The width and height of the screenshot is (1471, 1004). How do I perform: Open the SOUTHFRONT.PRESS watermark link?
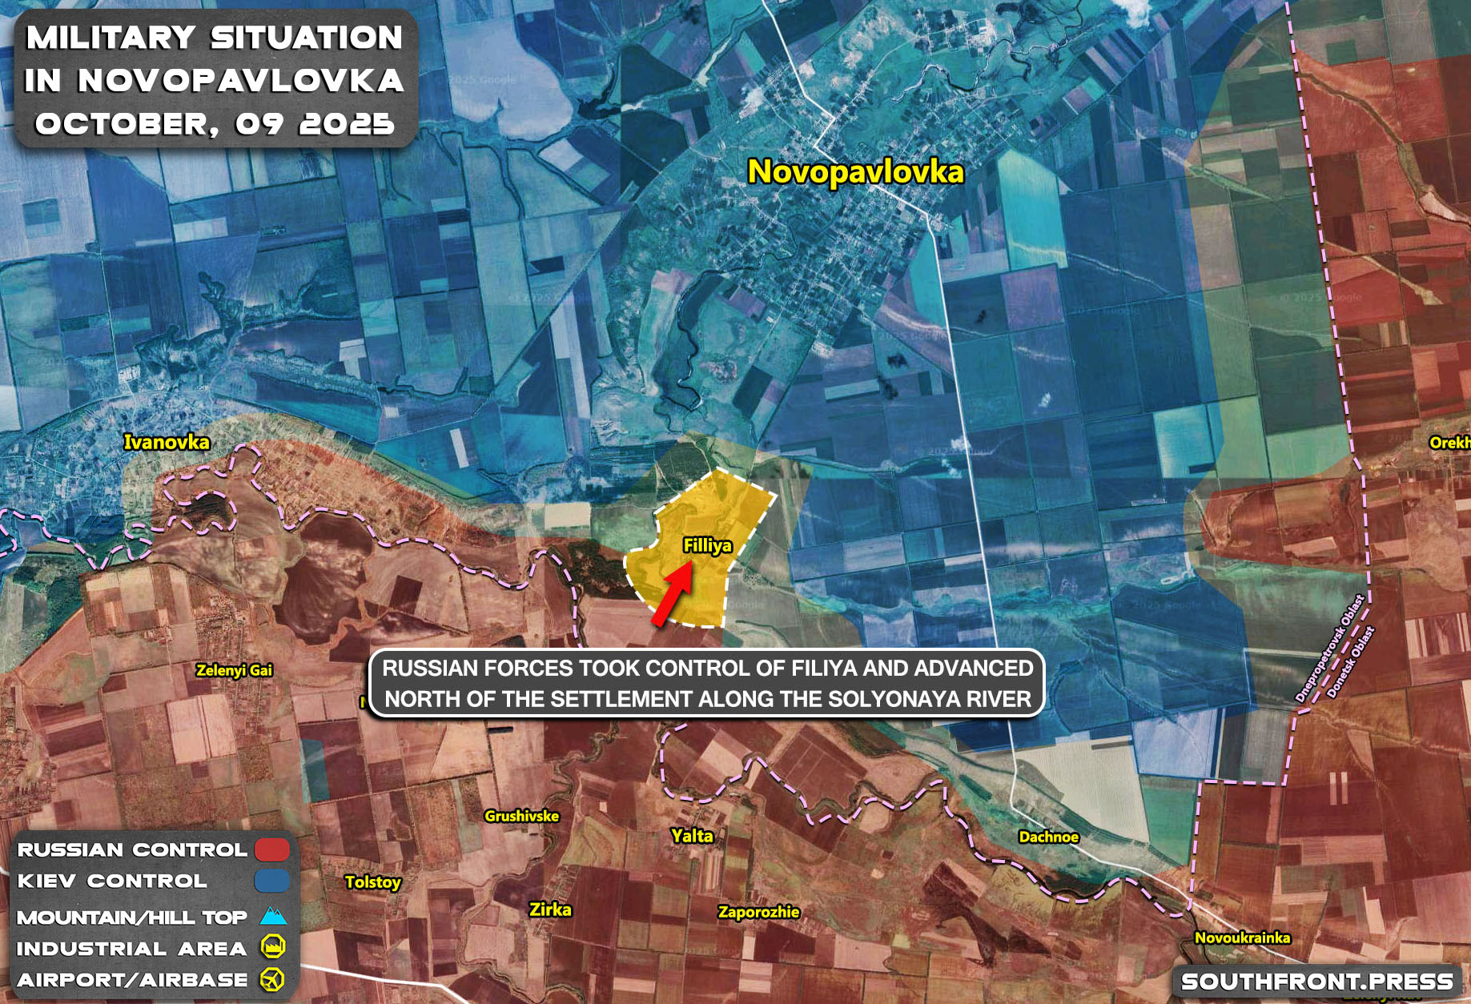[x=1316, y=981]
